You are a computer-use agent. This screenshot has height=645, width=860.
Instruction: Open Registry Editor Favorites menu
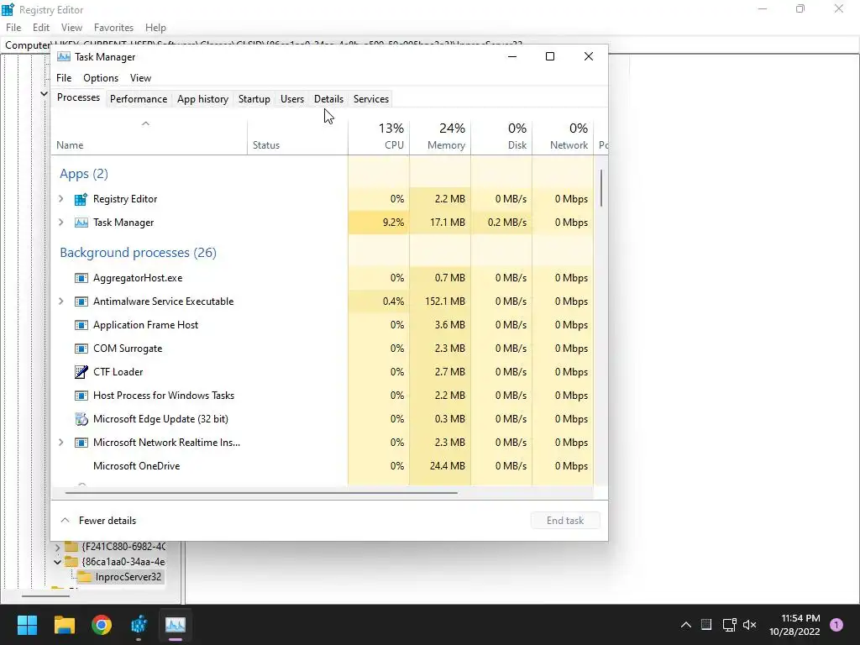(x=113, y=28)
